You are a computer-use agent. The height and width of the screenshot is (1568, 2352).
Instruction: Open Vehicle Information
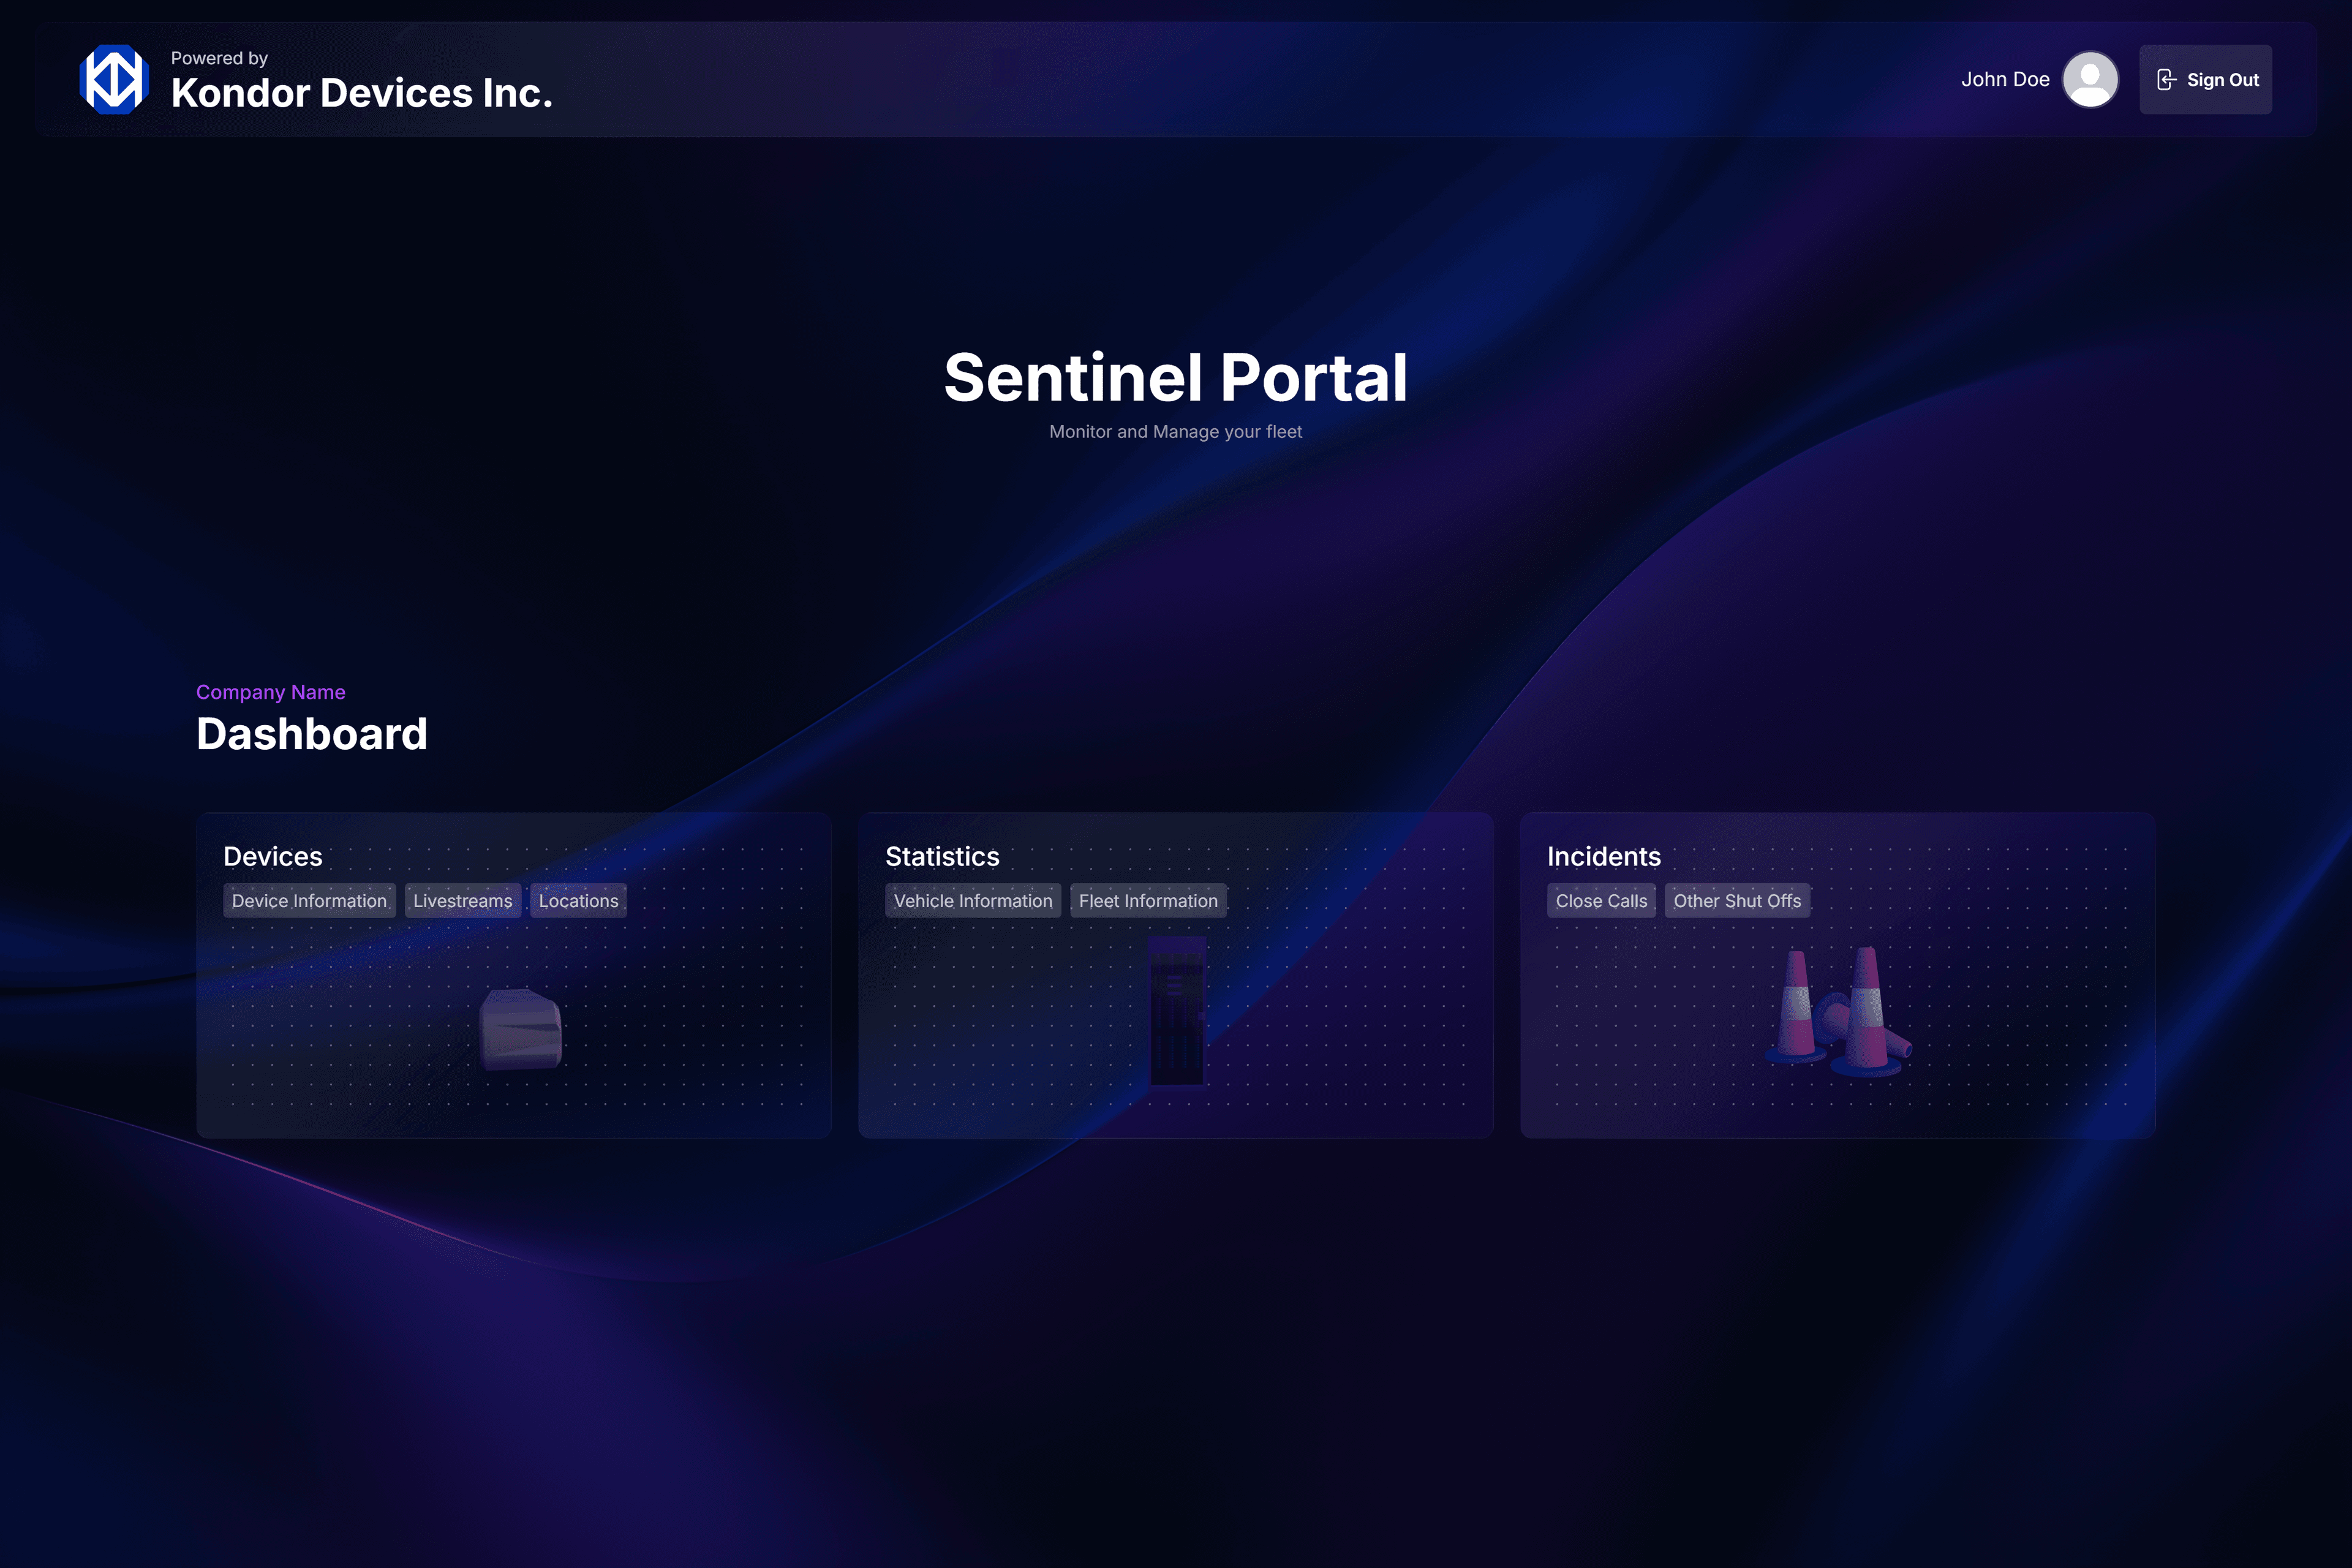click(x=973, y=900)
